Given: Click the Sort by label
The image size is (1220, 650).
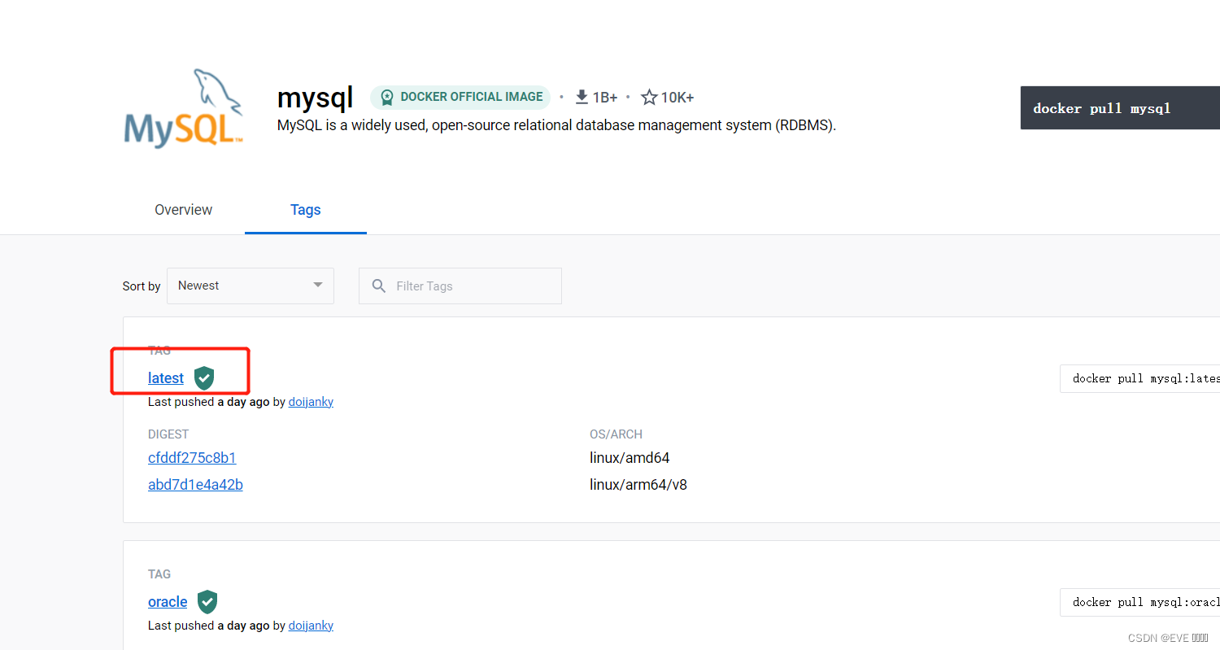Looking at the screenshot, I should [x=142, y=286].
